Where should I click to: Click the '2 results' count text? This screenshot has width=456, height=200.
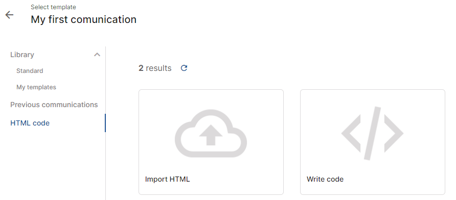click(x=155, y=68)
